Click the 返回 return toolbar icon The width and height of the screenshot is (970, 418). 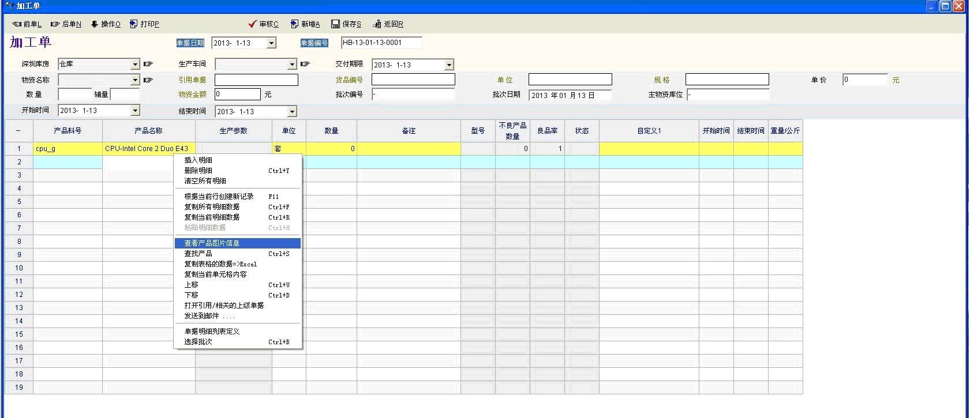[x=377, y=24]
